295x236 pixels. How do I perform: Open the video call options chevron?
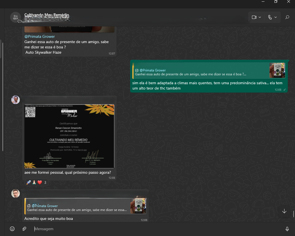click(x=259, y=17)
